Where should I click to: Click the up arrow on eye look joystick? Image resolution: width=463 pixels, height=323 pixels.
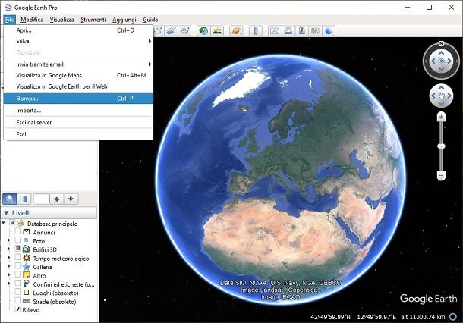click(x=441, y=53)
